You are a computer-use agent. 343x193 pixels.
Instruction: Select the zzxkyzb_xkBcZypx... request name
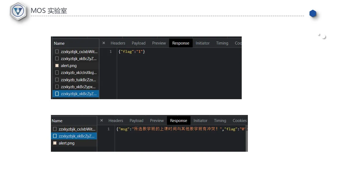[78, 87]
